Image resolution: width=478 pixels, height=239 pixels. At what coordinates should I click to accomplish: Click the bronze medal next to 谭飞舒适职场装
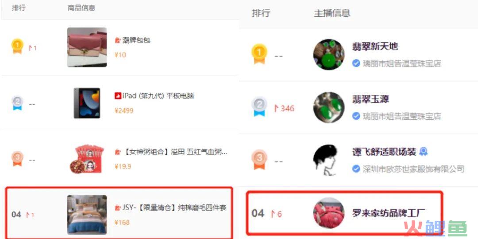point(259,159)
